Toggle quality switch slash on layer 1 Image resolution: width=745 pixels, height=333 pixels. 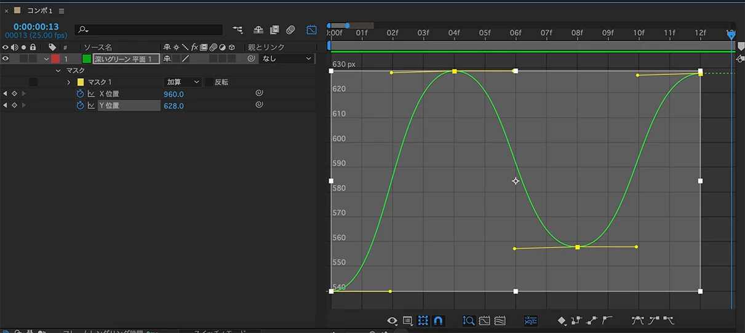(185, 59)
